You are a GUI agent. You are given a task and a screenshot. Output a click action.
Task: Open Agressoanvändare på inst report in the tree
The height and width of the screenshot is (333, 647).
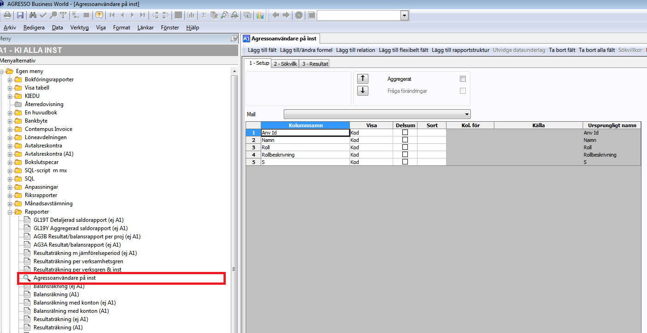(64, 278)
